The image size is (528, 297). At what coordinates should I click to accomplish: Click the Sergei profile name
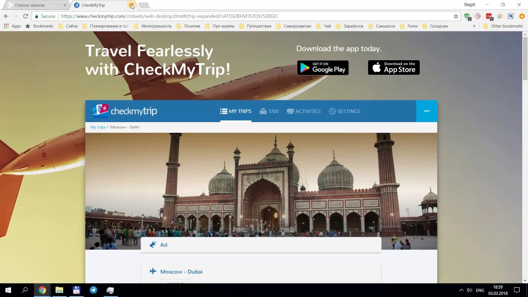(x=469, y=5)
